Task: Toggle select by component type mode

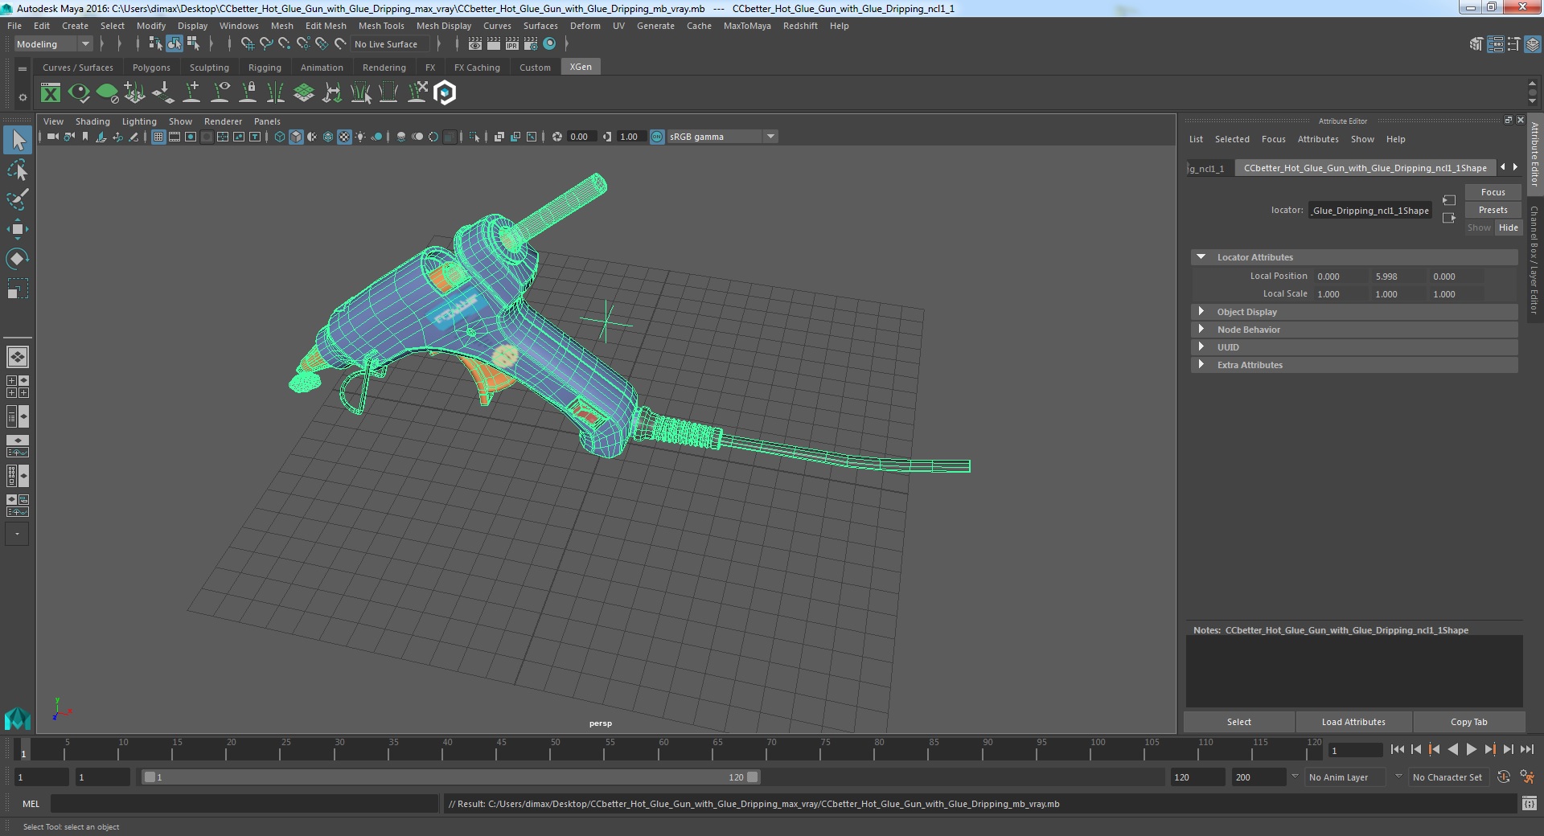Action: 193,44
